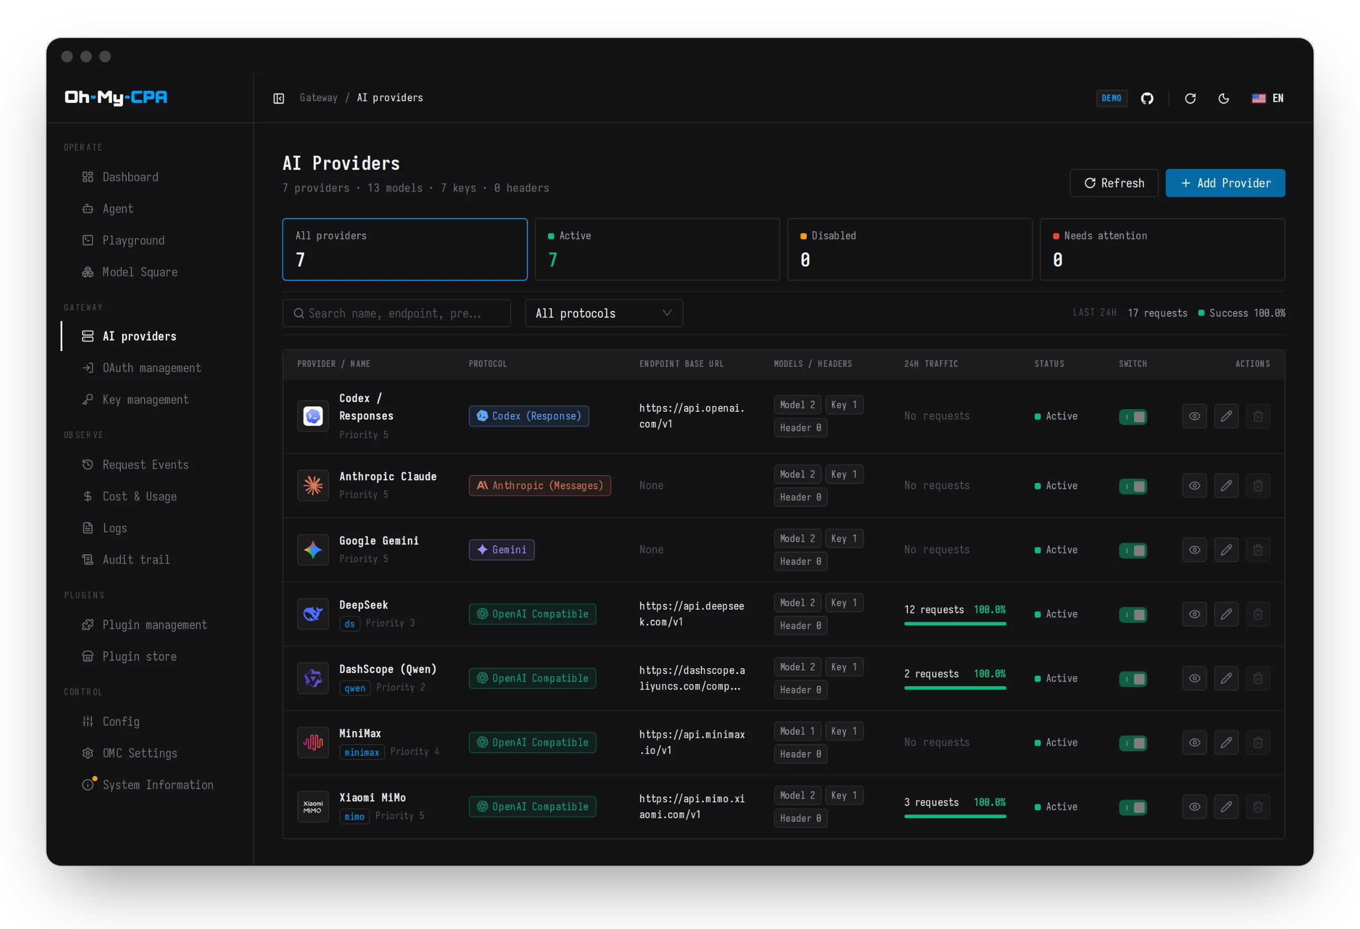The height and width of the screenshot is (929, 1360).
Task: Select the Needs attention card
Action: pyautogui.click(x=1162, y=250)
